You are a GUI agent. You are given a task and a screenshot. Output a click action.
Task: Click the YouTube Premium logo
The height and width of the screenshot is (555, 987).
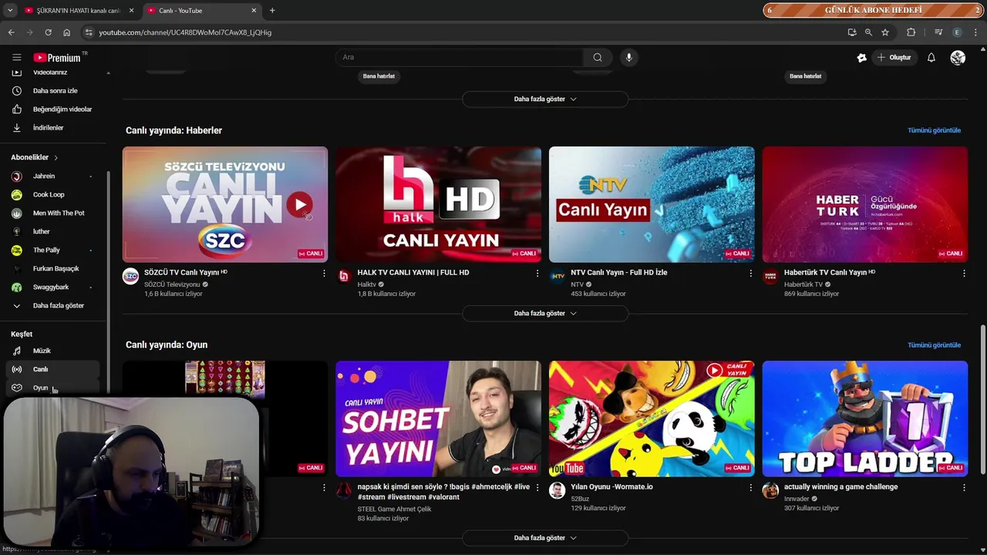(x=58, y=57)
